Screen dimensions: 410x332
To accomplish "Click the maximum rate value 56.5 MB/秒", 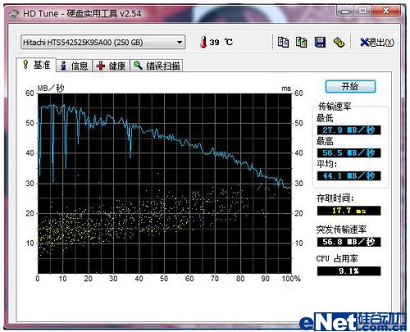I will [348, 152].
